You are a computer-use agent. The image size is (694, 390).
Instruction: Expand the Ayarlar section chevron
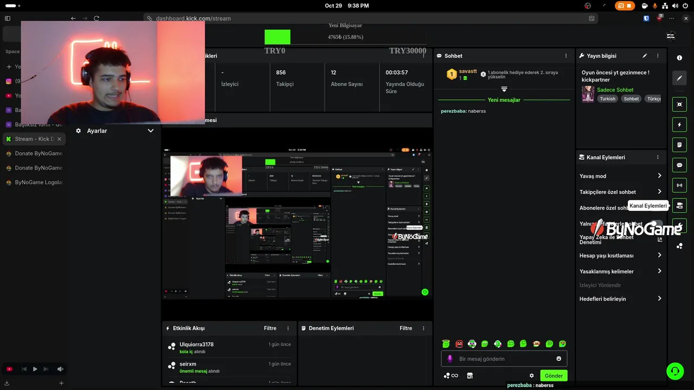[x=151, y=131]
